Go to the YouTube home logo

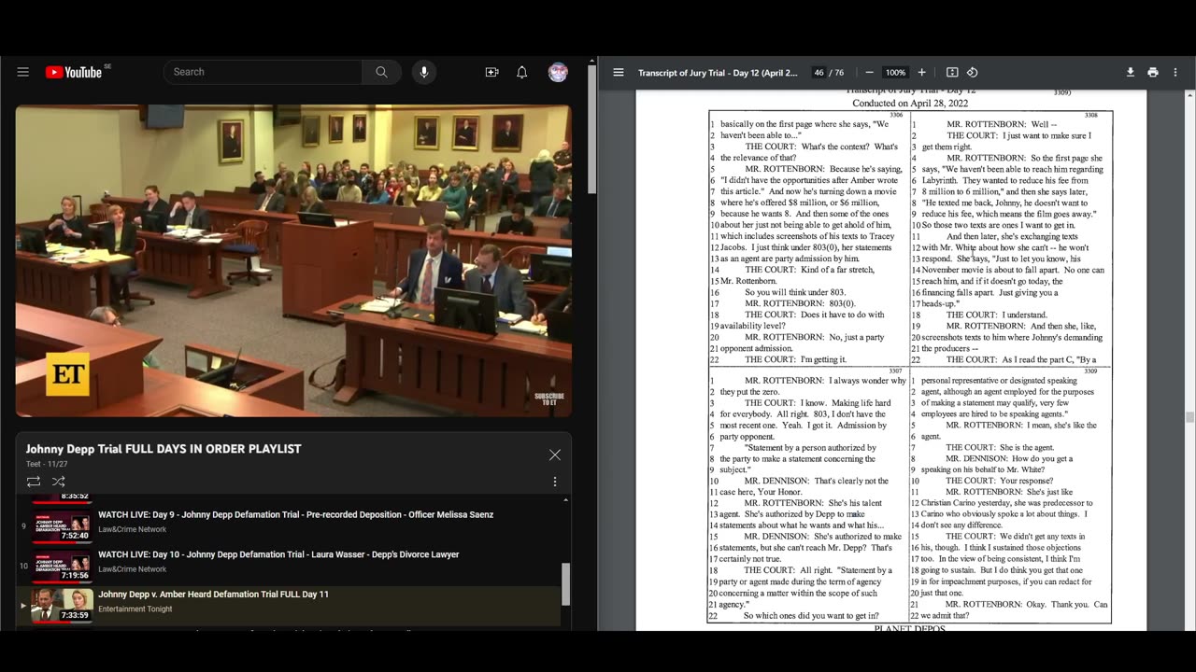tap(74, 72)
